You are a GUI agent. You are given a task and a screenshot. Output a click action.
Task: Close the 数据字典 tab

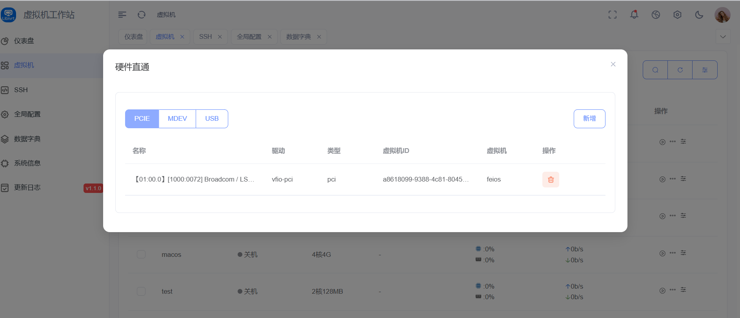click(319, 37)
